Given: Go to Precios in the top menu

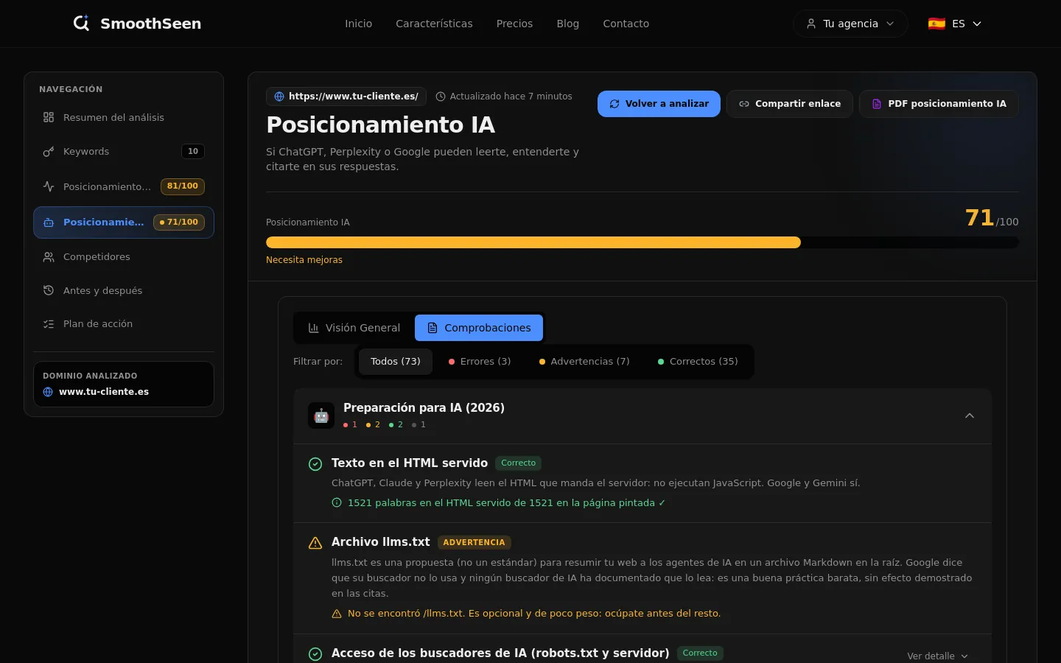Looking at the screenshot, I should pyautogui.click(x=514, y=24).
